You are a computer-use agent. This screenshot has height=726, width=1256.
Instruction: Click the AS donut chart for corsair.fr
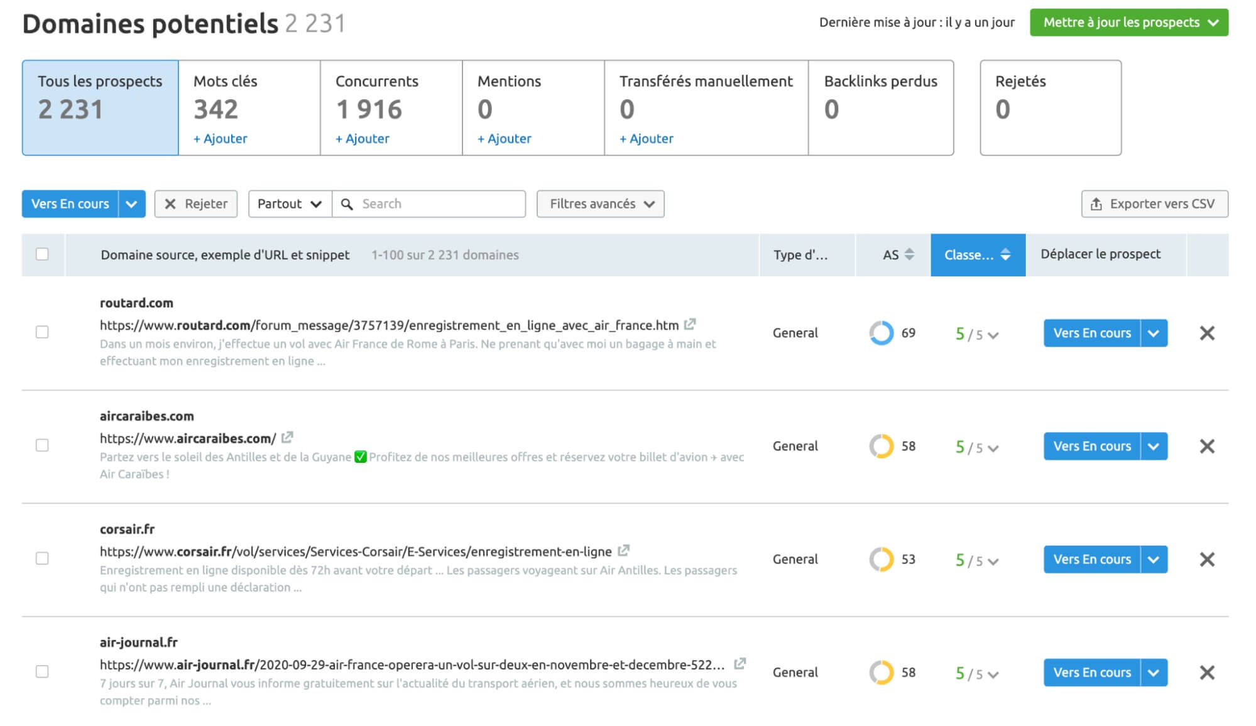point(882,559)
